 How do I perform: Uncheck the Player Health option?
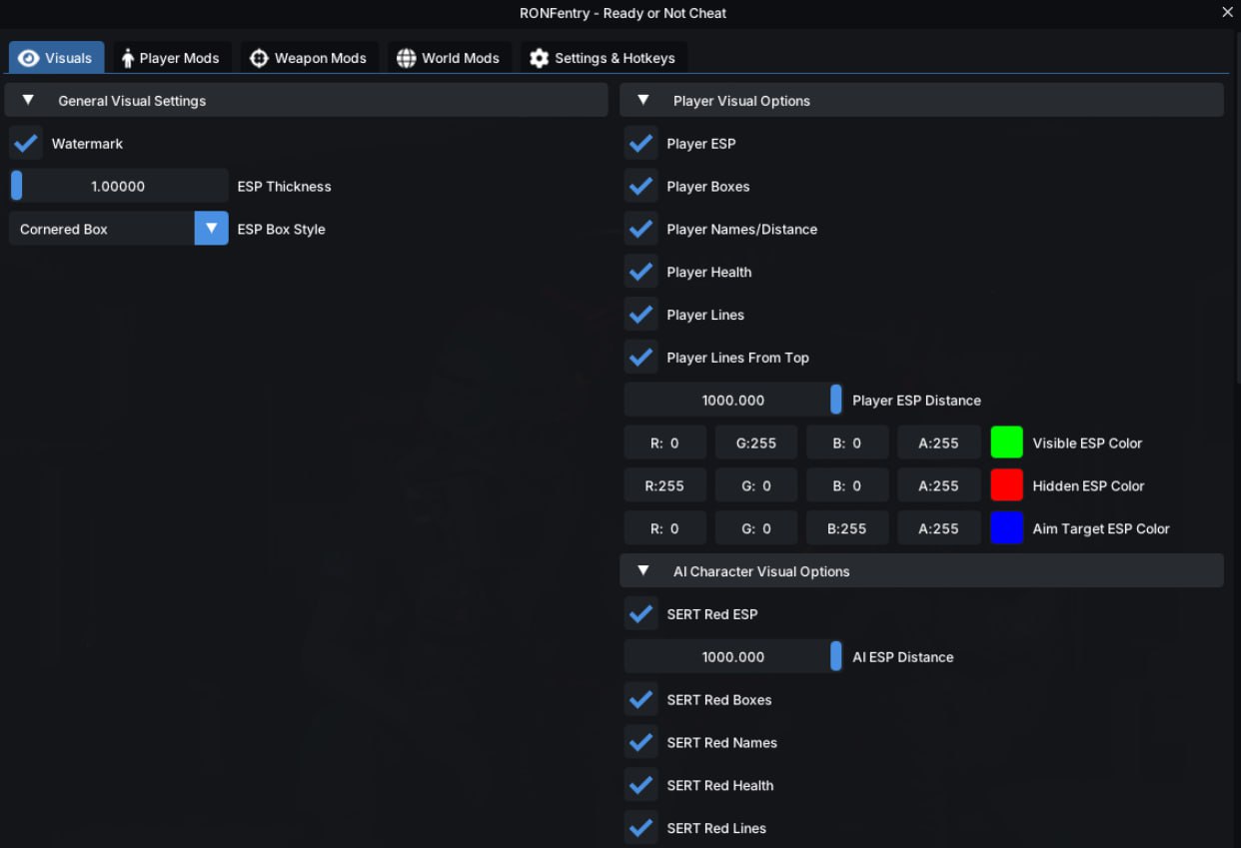pyautogui.click(x=641, y=272)
